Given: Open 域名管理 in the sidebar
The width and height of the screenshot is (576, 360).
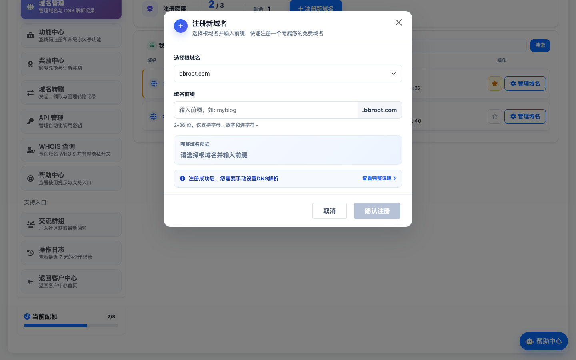Looking at the screenshot, I should 71,7.
